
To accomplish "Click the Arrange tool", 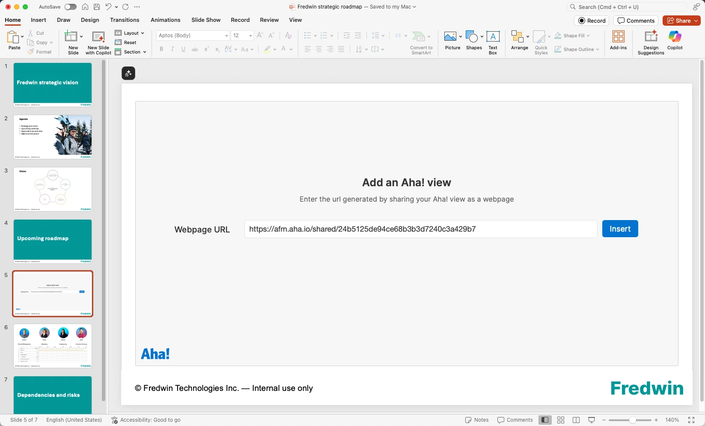I will click(x=519, y=41).
